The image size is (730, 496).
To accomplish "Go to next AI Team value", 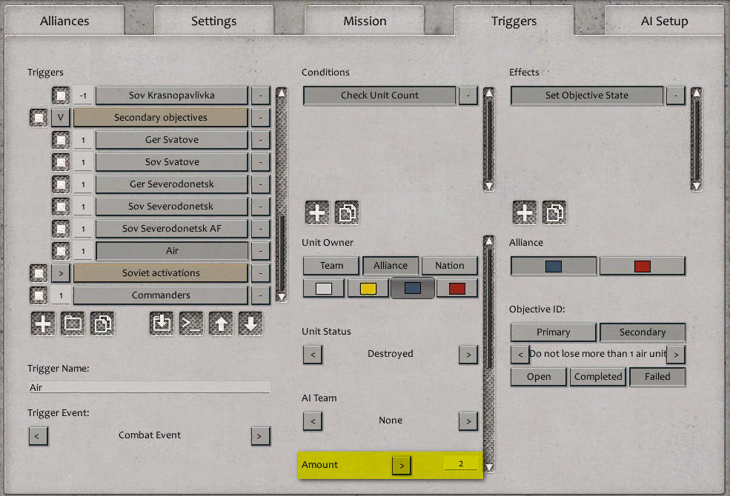I will point(468,422).
